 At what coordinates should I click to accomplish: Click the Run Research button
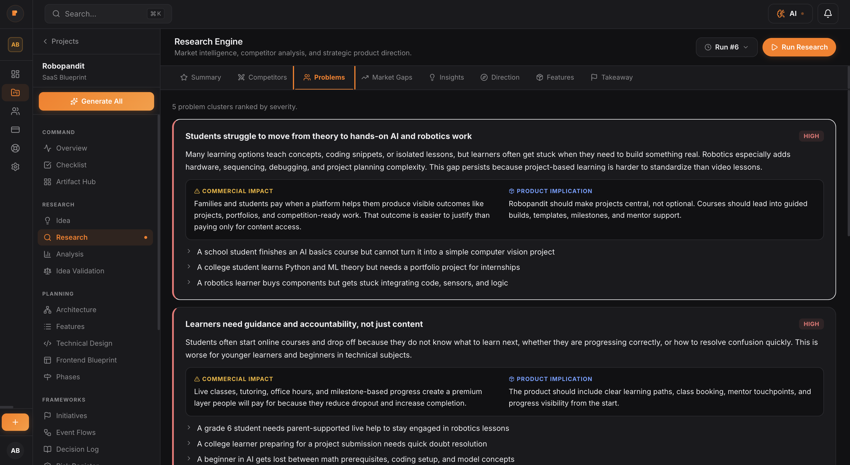[799, 47]
